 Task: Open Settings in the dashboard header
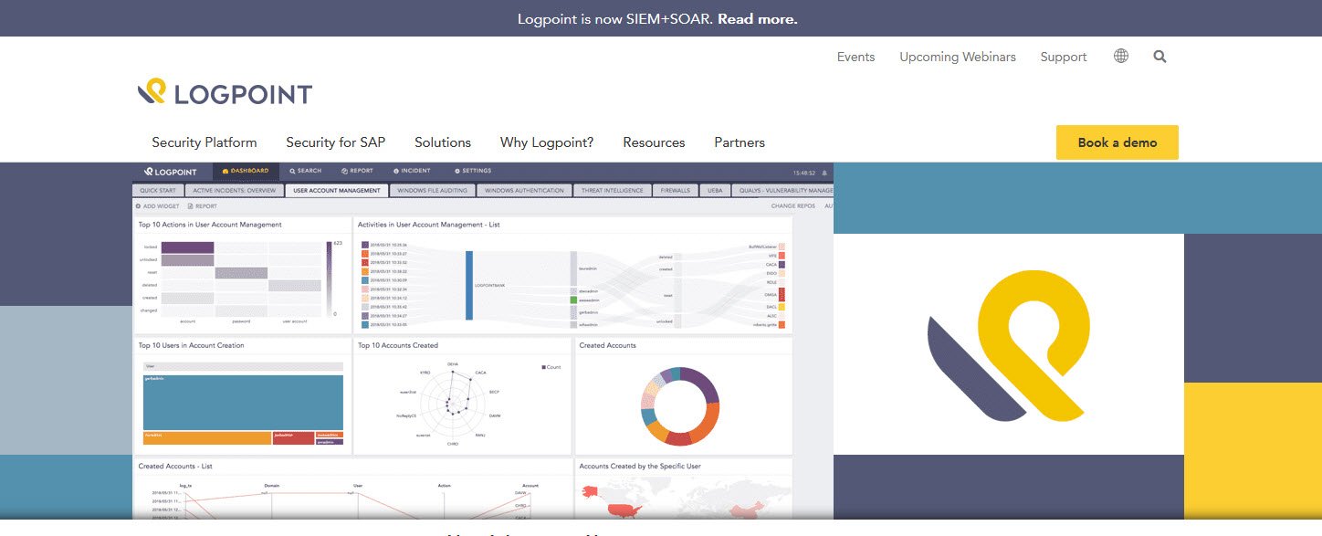point(473,171)
